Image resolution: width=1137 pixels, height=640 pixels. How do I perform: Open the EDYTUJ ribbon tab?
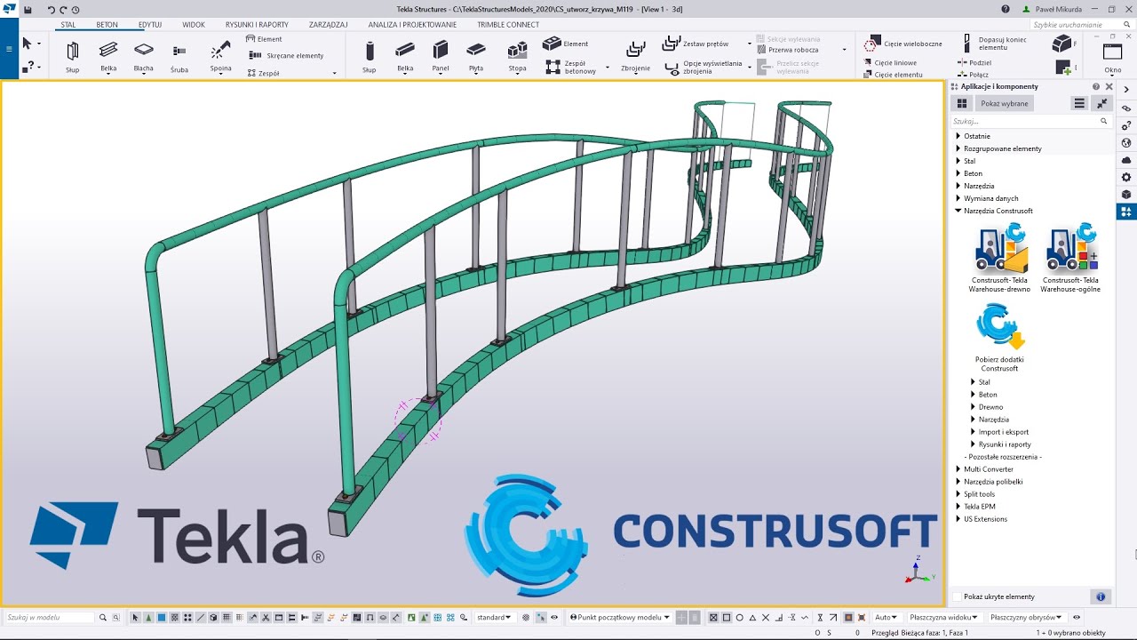point(150,25)
